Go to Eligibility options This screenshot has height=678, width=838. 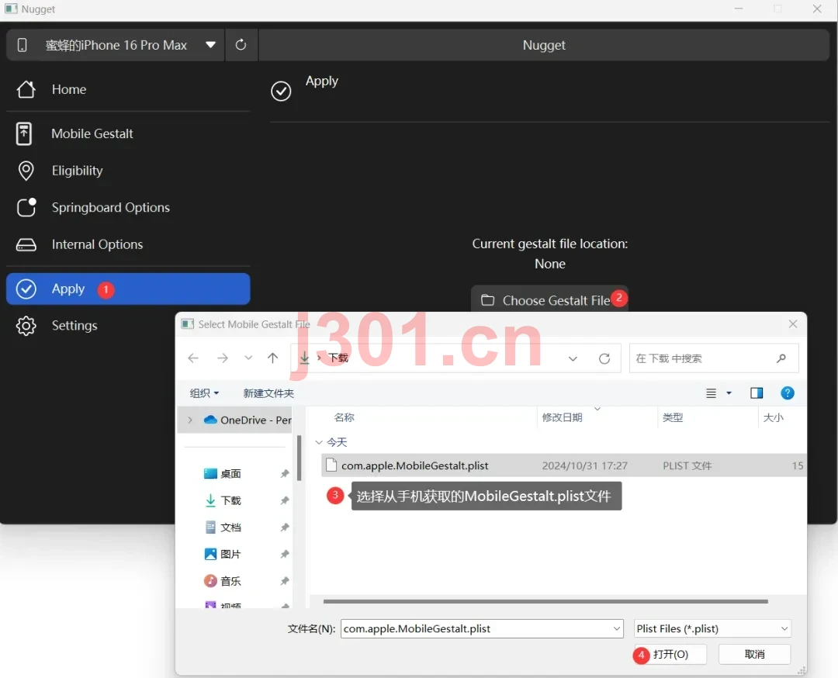pyautogui.click(x=128, y=171)
